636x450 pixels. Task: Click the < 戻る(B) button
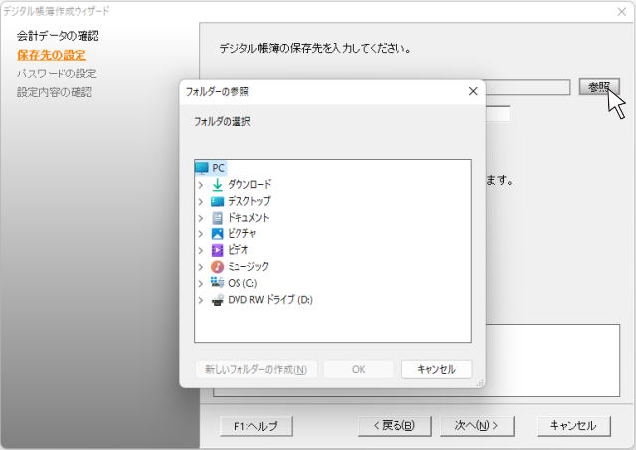pos(395,426)
